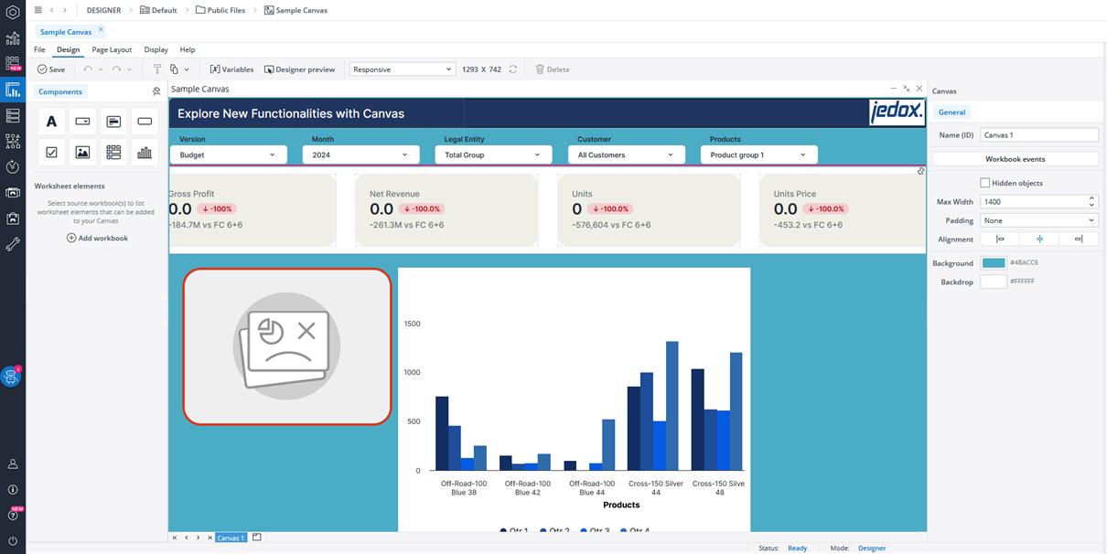Open the Help menu
Screen dimensions: 1107x554
[188, 49]
